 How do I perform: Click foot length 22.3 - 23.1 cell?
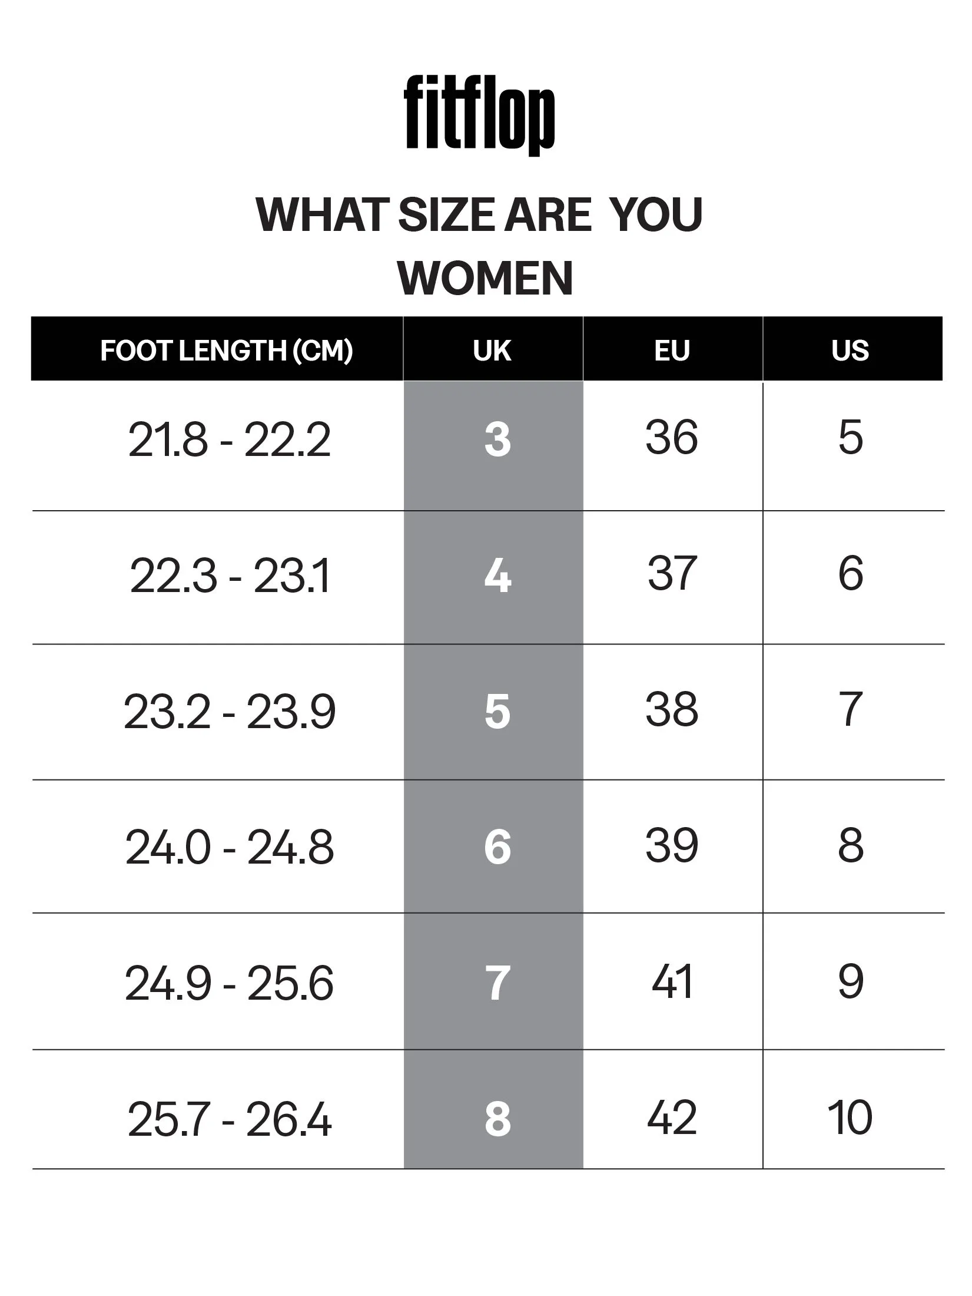[x=230, y=576]
